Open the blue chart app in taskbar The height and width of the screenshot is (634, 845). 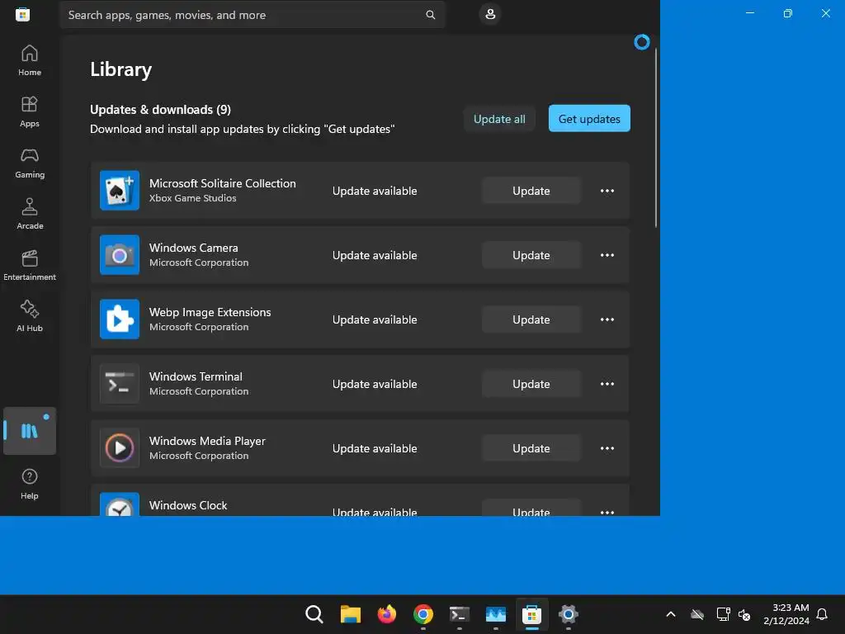[496, 614]
